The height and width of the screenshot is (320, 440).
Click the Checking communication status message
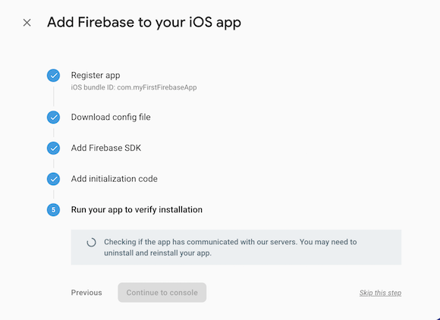pyautogui.click(x=231, y=247)
